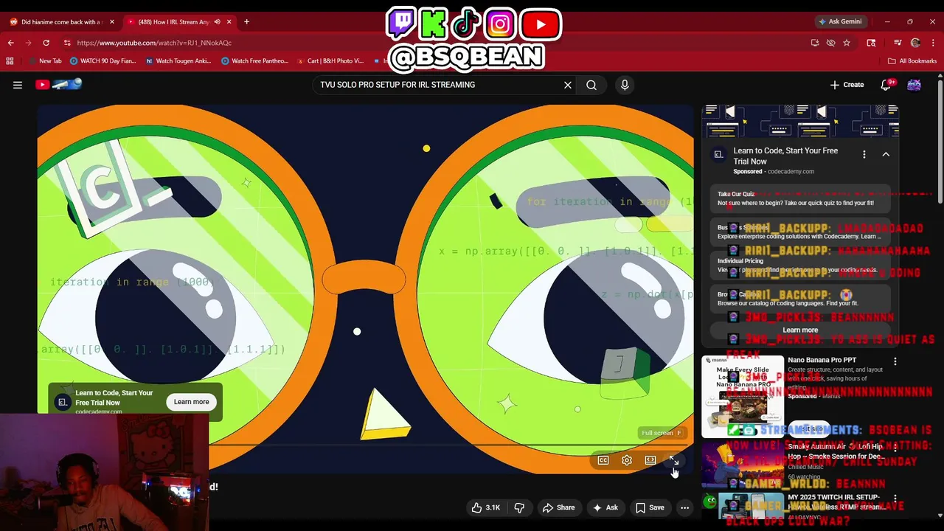Open the Nano Banana Pro PPT thumbnail
The image size is (944, 531).
[743, 396]
